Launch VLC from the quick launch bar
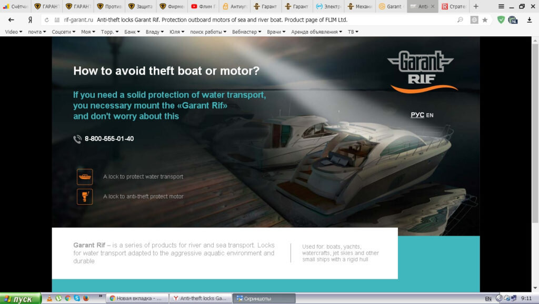 [49, 298]
